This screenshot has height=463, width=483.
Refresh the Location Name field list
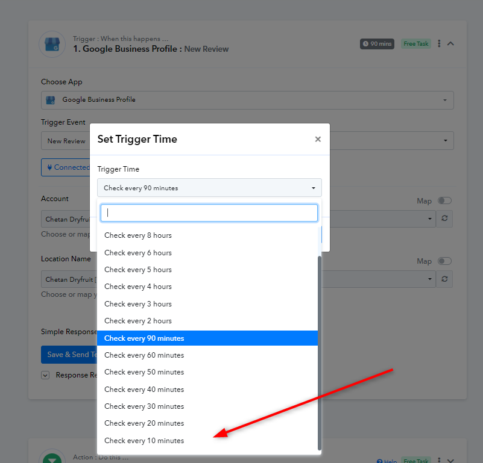444,279
